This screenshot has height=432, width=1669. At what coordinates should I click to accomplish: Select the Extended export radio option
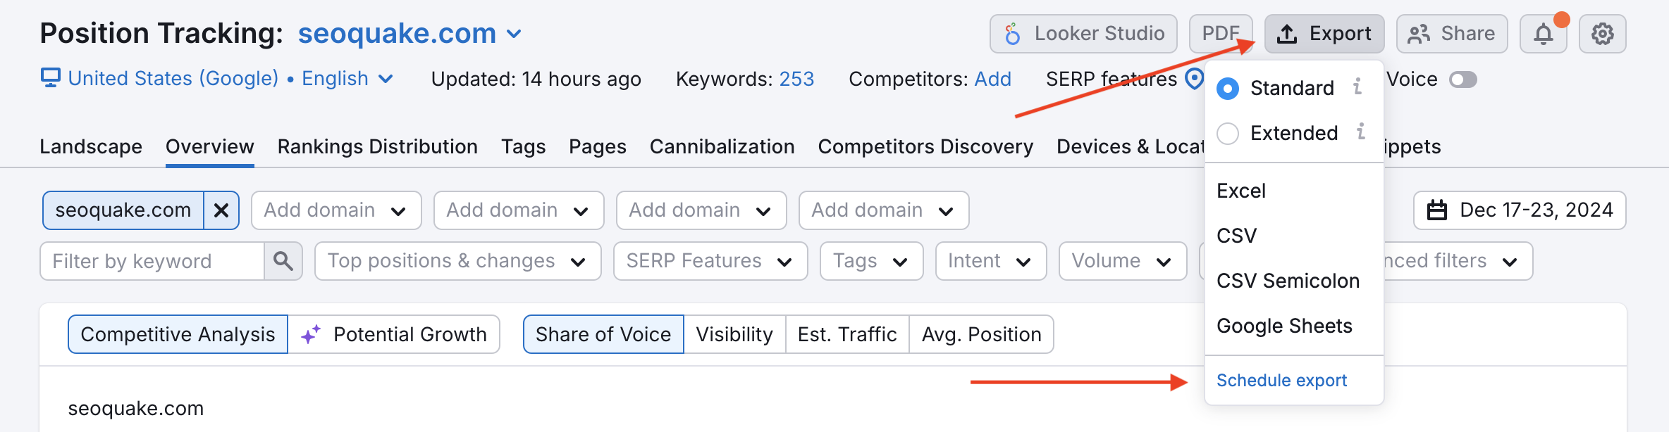tap(1228, 133)
